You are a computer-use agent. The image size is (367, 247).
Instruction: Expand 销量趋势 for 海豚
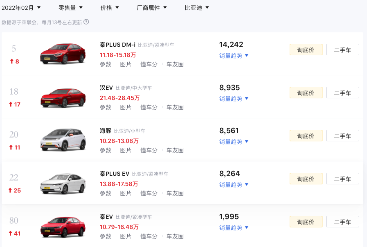[234, 142]
